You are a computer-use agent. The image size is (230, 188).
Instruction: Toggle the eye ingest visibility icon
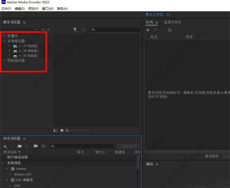(x=83, y=30)
